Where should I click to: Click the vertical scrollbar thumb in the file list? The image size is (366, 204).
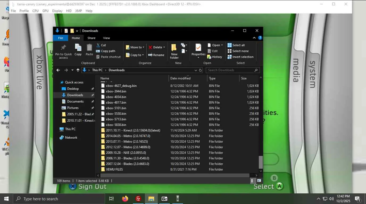(261, 162)
